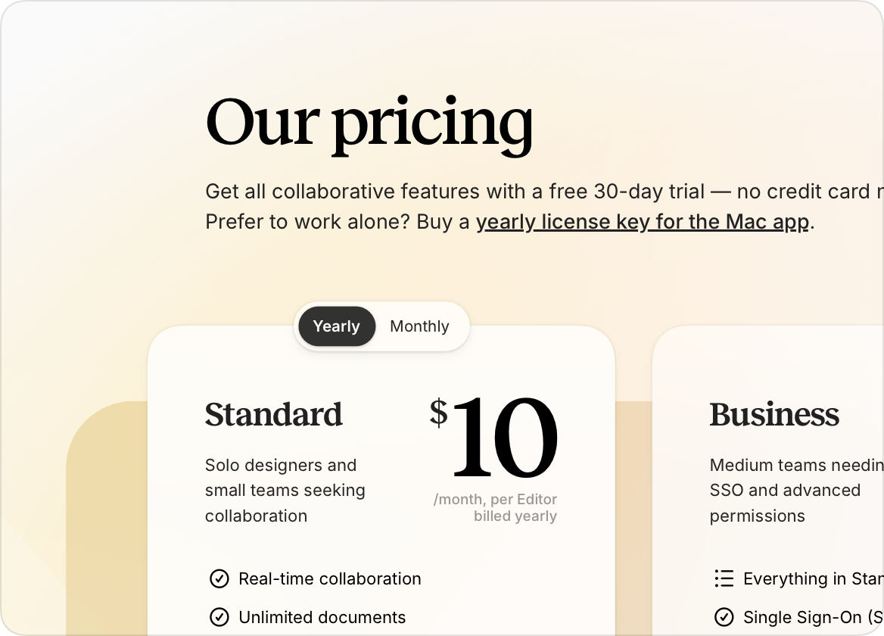Click checkmark icon beside Real-time collaboration
The image size is (884, 636).
[219, 579]
